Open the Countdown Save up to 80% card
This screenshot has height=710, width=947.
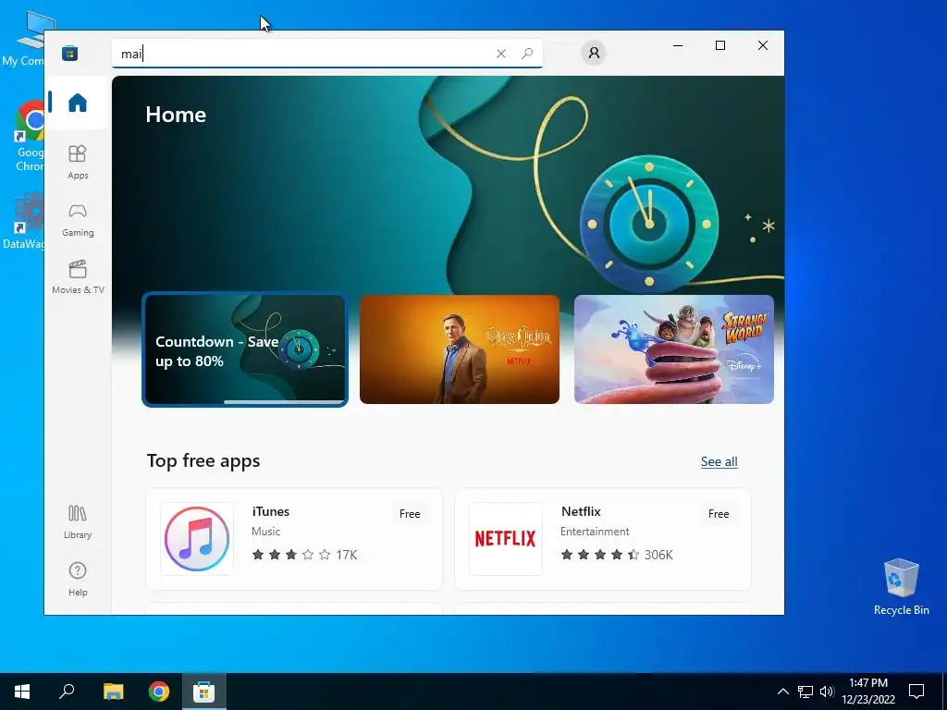(x=244, y=349)
